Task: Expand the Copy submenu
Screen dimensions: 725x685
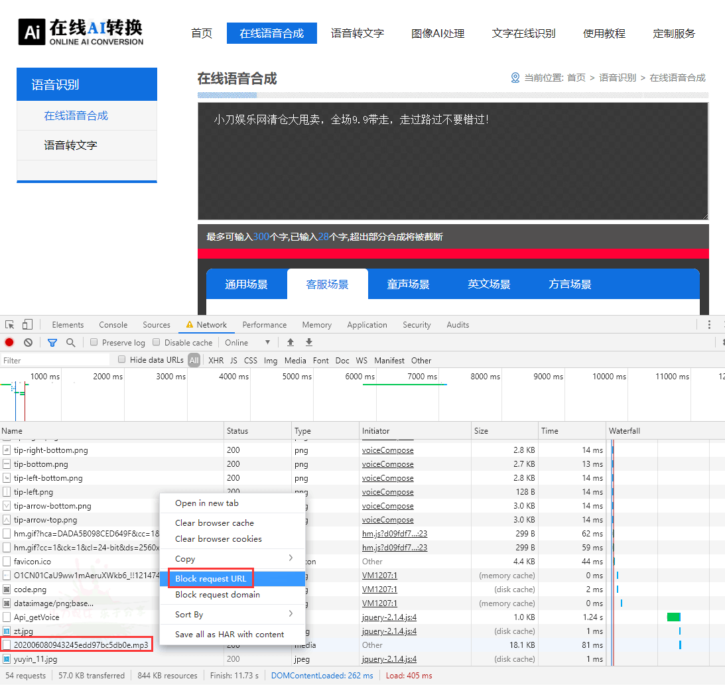Action: click(232, 559)
